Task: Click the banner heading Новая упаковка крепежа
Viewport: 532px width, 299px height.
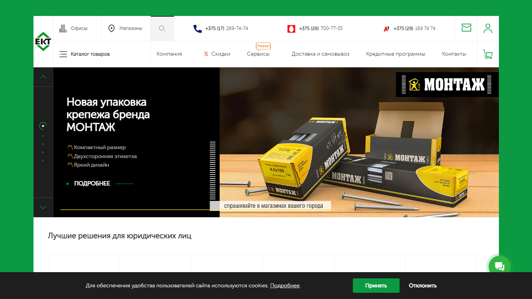Action: pyautogui.click(x=108, y=114)
